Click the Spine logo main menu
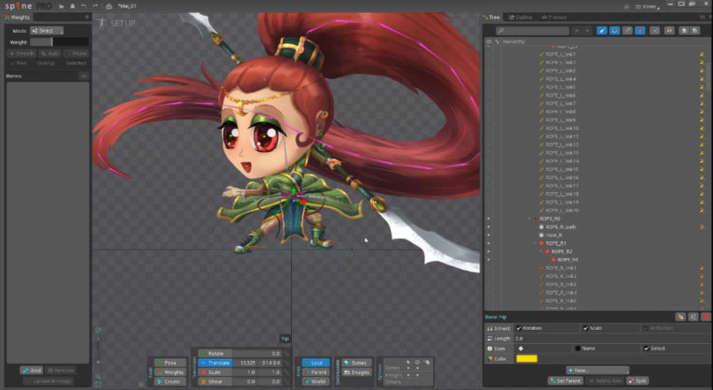The width and height of the screenshot is (713, 390). tap(28, 6)
